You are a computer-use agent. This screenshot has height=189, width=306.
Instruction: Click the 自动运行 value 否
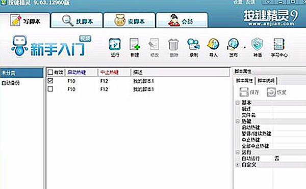tap(276, 159)
